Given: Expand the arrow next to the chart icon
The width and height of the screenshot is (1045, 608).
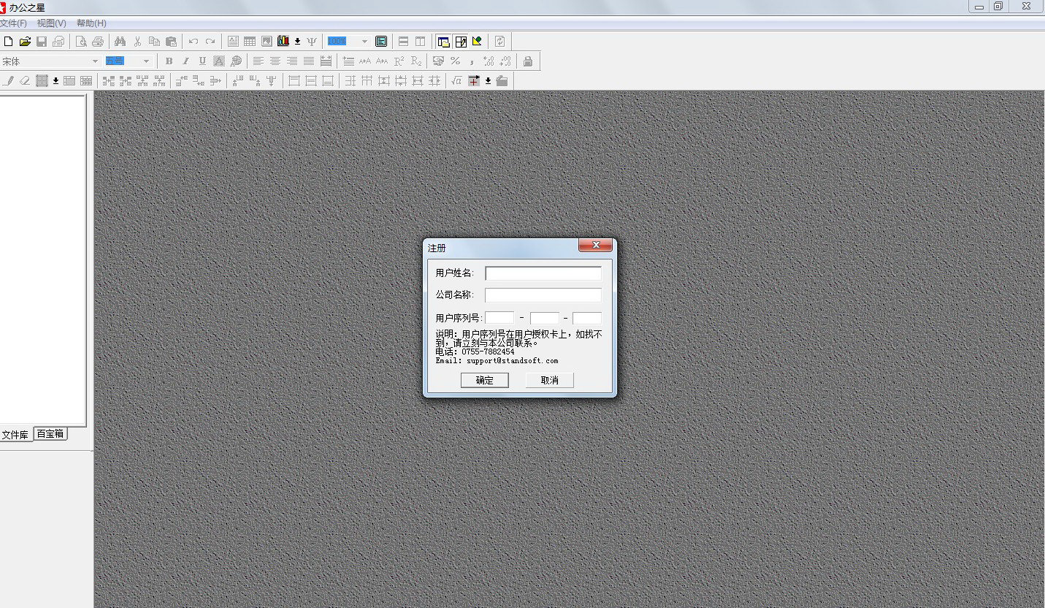Looking at the screenshot, I should pyautogui.click(x=297, y=41).
